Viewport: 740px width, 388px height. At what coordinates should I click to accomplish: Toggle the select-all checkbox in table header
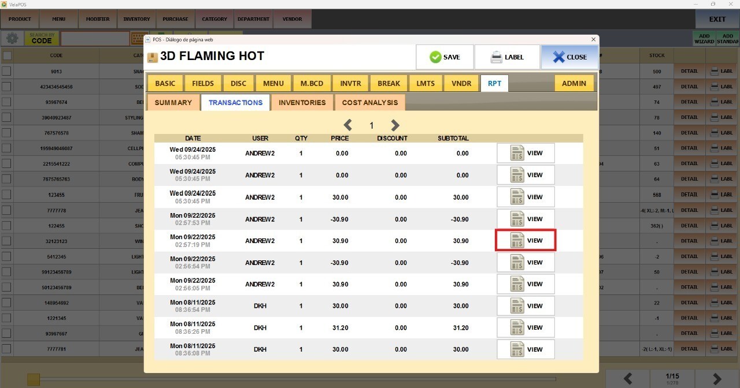(7, 56)
